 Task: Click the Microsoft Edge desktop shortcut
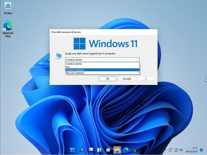coord(8,29)
